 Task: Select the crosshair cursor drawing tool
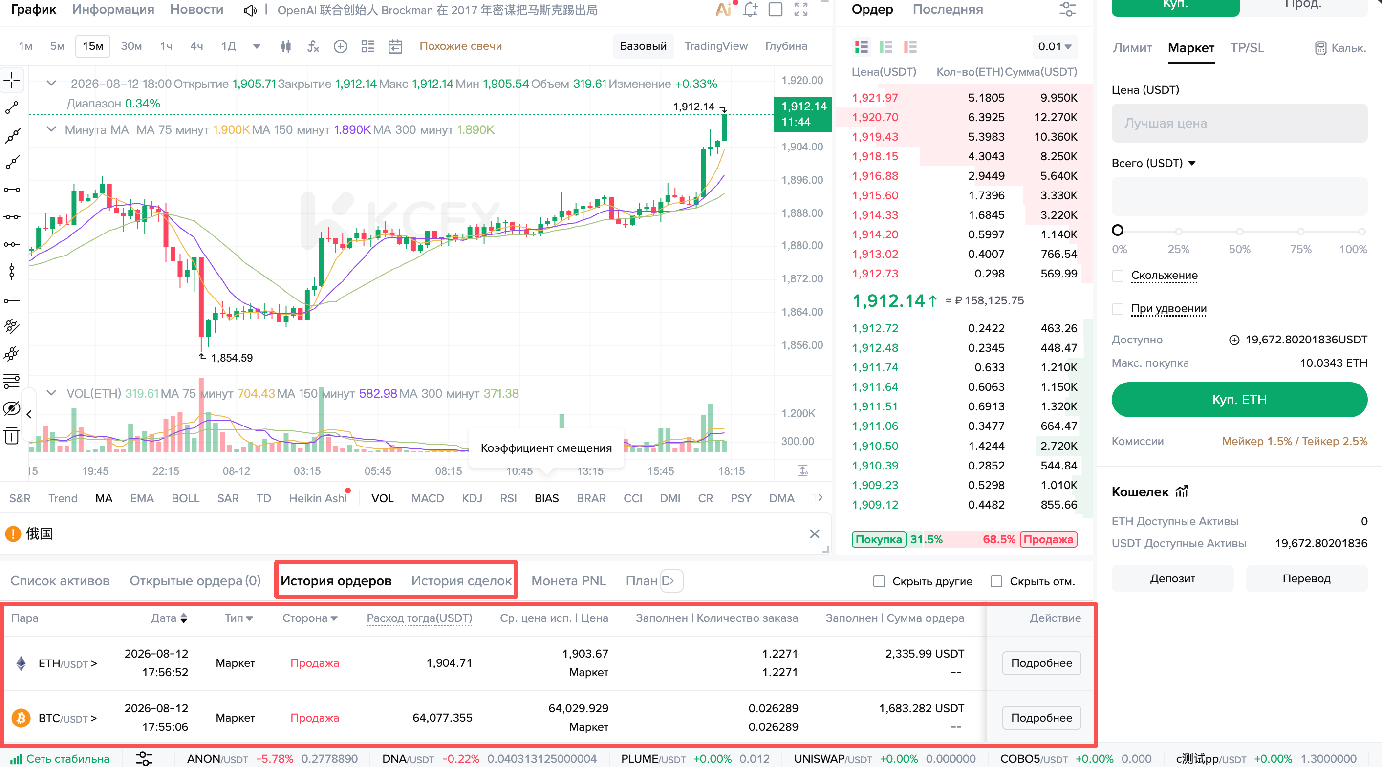pyautogui.click(x=12, y=81)
